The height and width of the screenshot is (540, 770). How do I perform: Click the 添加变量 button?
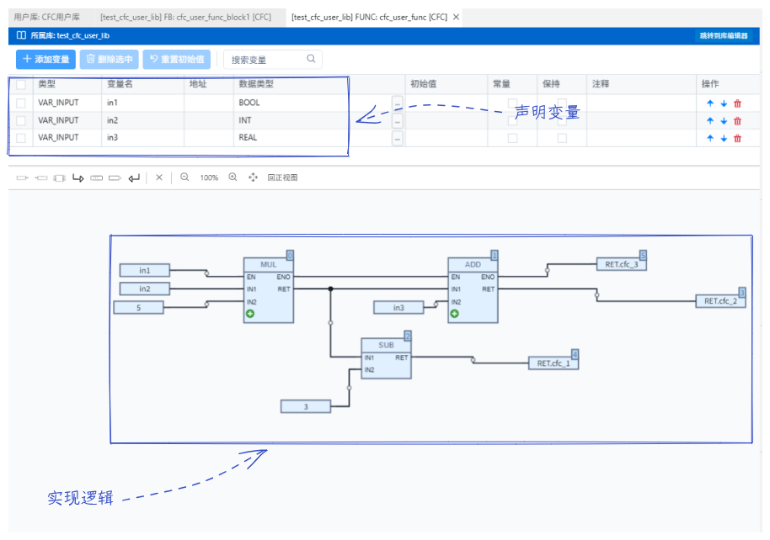click(46, 60)
